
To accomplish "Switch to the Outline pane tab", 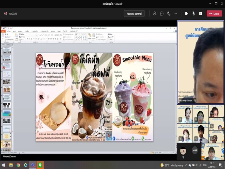I will (8, 45).
